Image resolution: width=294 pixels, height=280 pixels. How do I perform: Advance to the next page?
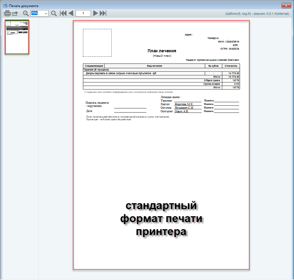click(x=95, y=13)
